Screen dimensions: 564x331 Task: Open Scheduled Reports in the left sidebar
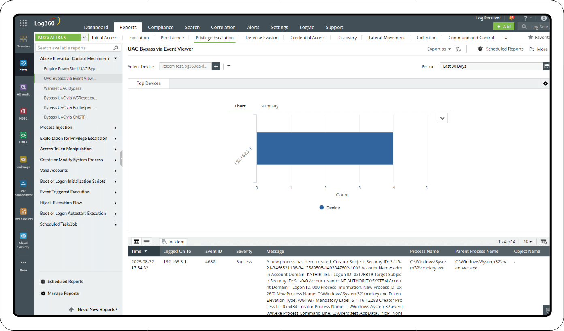[x=62, y=282]
